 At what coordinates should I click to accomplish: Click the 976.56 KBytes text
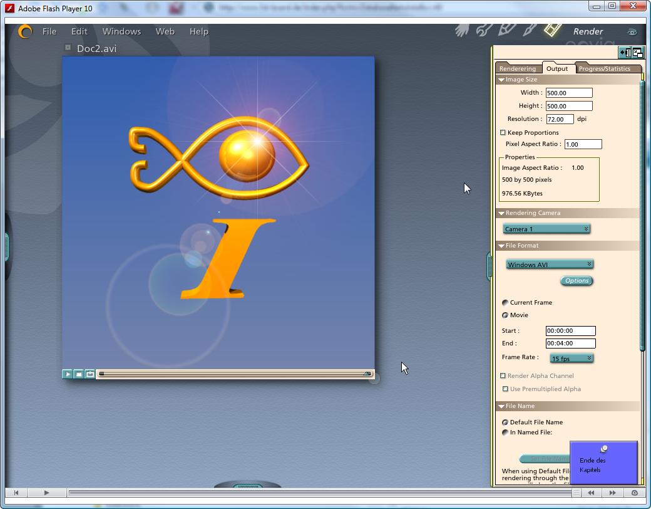coord(522,193)
